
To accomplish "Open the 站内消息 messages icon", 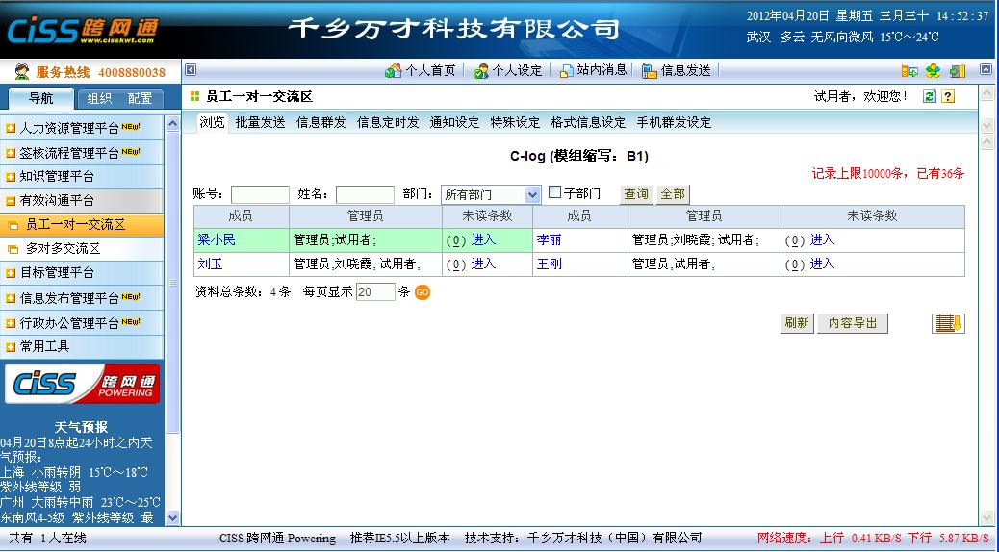I will 567,70.
